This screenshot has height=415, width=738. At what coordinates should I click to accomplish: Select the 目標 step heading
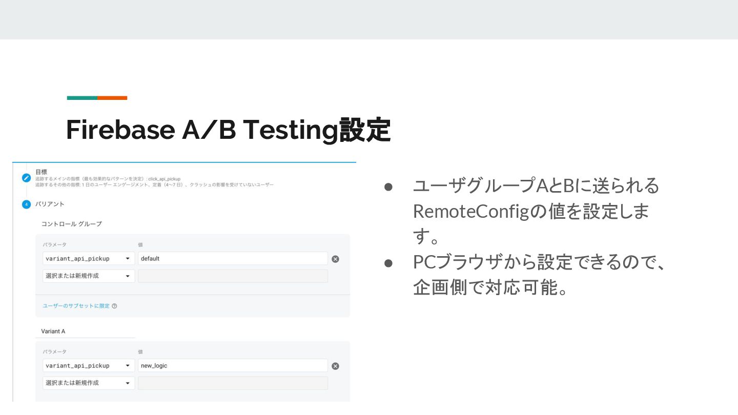pos(42,172)
